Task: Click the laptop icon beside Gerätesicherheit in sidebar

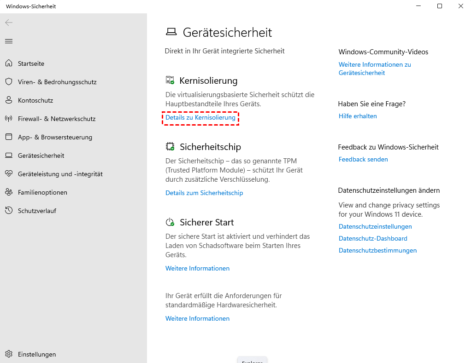Action: click(x=9, y=155)
